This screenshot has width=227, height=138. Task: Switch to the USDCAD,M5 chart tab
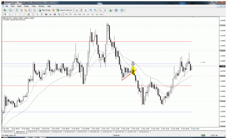point(107,132)
